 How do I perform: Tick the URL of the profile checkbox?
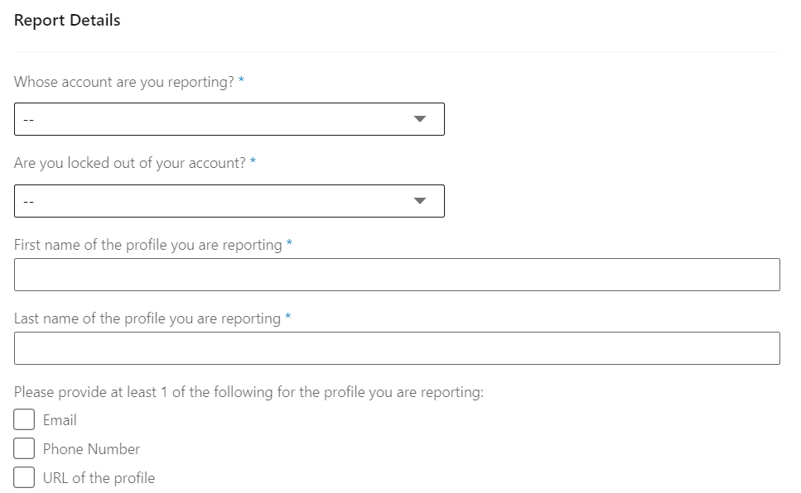24,478
